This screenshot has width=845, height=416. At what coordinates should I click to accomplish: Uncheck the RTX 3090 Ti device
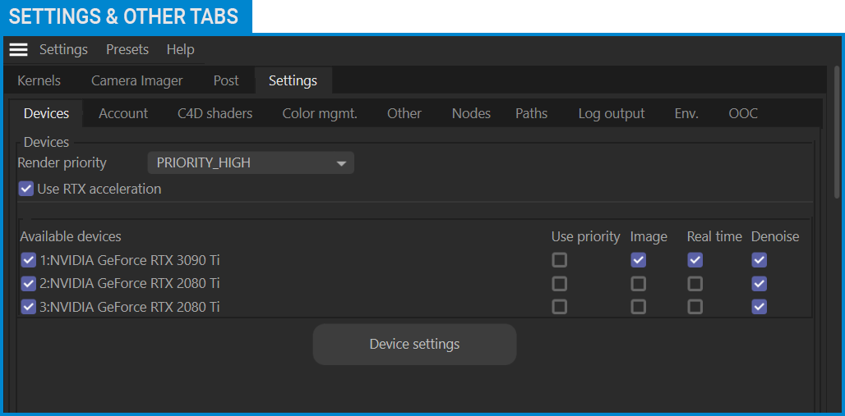pos(29,261)
